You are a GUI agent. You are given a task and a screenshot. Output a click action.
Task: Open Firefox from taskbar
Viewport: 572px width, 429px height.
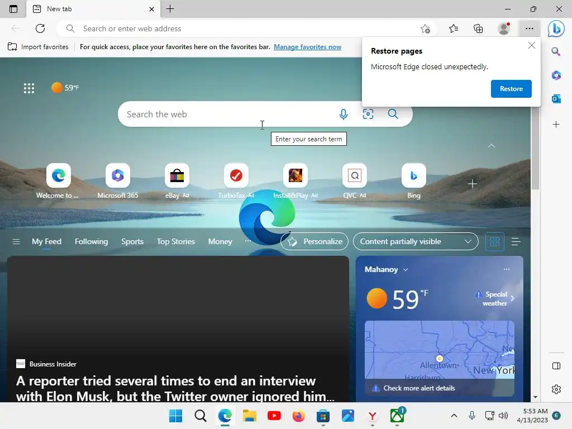coord(298,416)
